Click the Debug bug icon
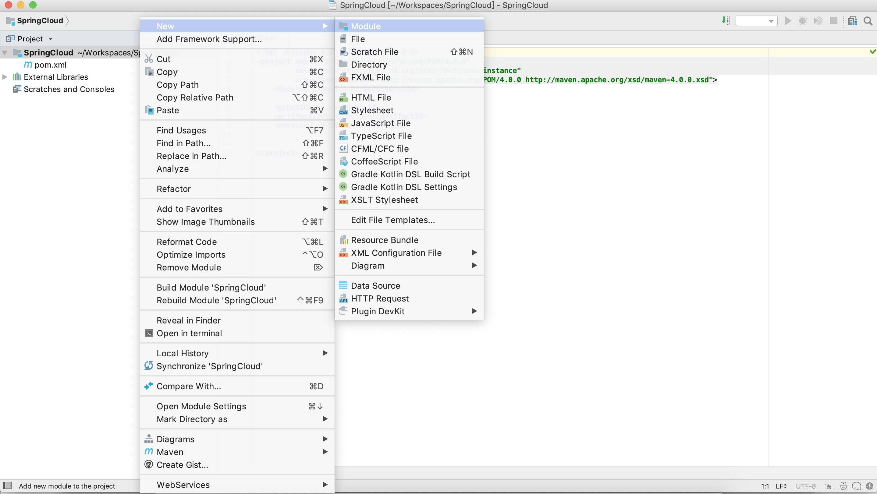Screen dimensions: 877x494 click(x=803, y=21)
